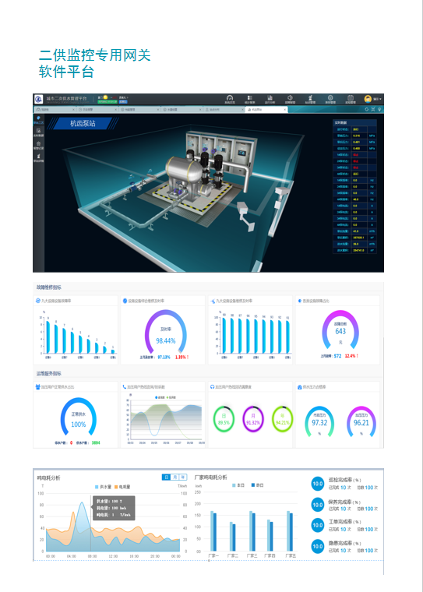Open the real-time data icon in left sidebar
This screenshot has width=423, height=592.
pyautogui.click(x=38, y=132)
